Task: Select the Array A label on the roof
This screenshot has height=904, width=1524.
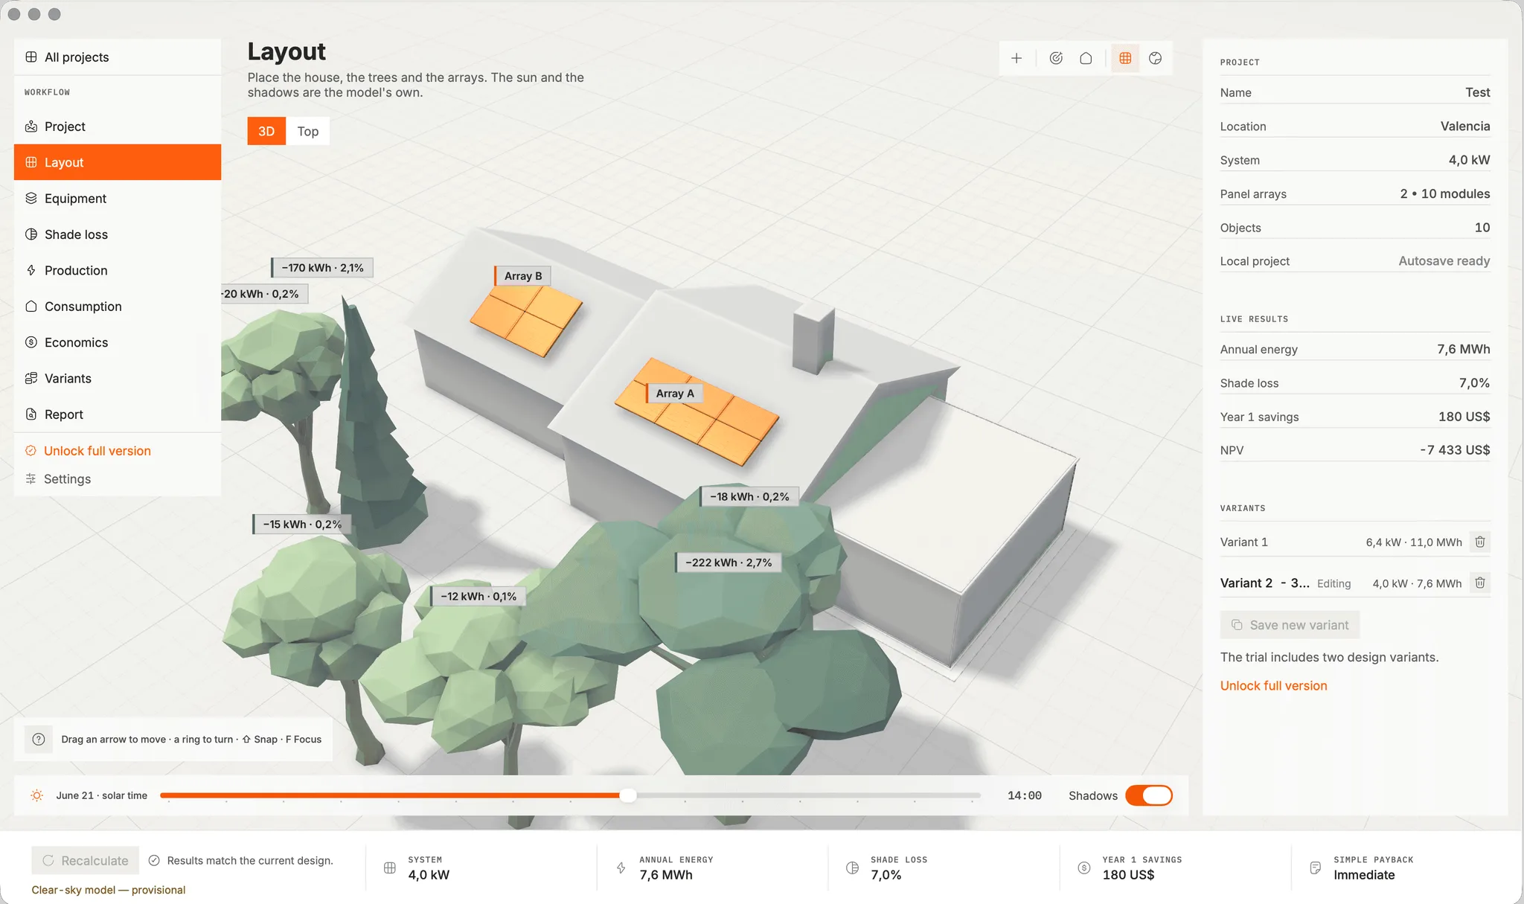Action: [674, 394]
